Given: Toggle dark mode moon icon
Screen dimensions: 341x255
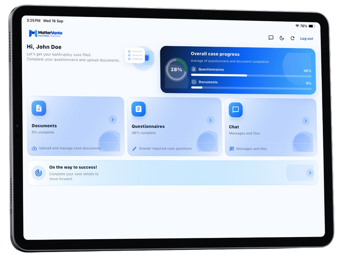Looking at the screenshot, I should (282, 38).
